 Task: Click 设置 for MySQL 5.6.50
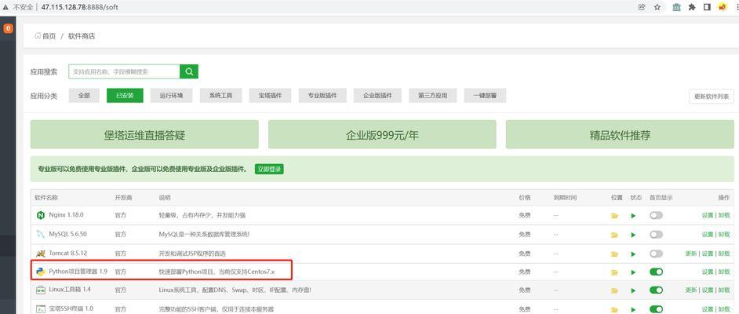click(708, 234)
